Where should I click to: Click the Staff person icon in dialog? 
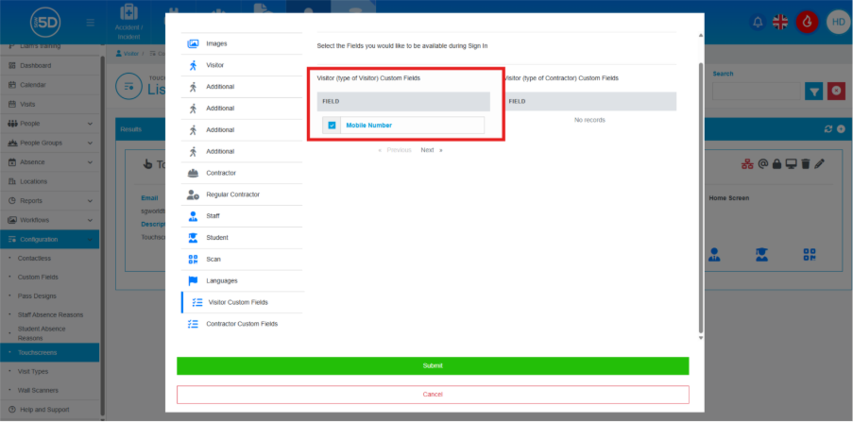click(x=193, y=216)
